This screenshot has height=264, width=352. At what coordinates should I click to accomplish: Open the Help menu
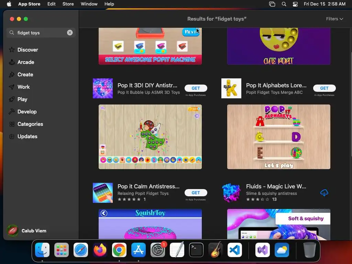(x=109, y=4)
